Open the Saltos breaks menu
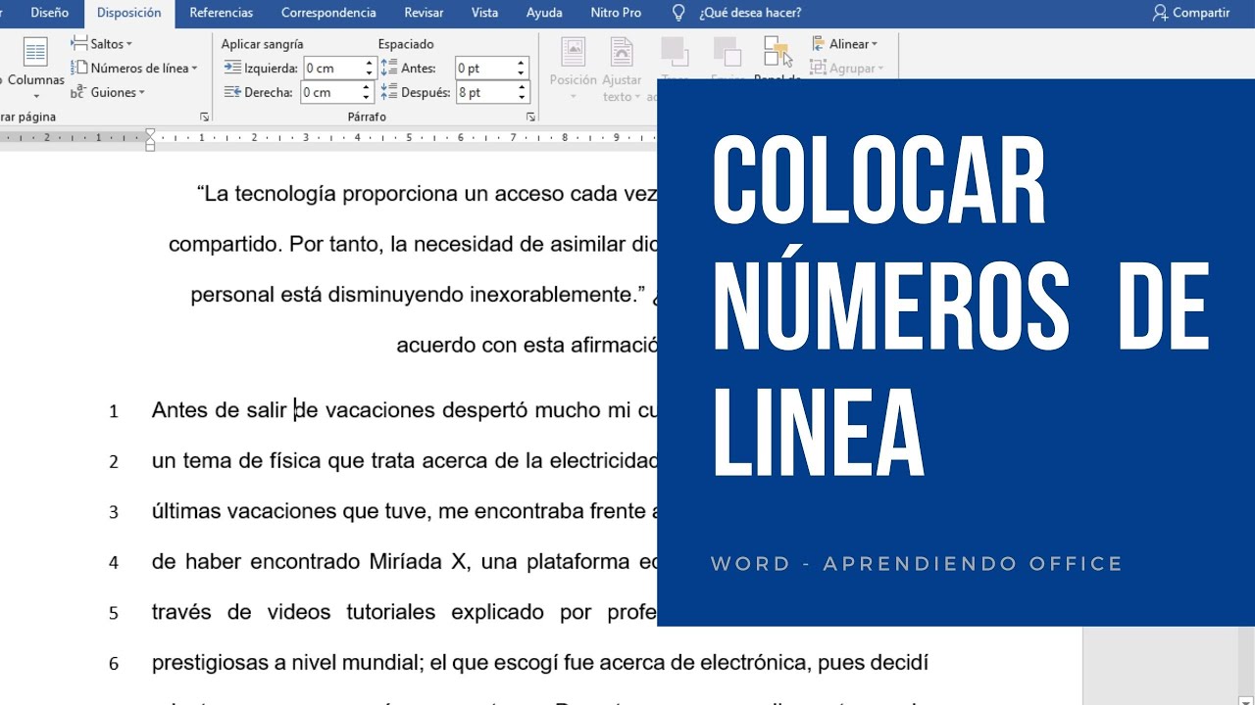This screenshot has height=705, width=1255. click(x=102, y=44)
